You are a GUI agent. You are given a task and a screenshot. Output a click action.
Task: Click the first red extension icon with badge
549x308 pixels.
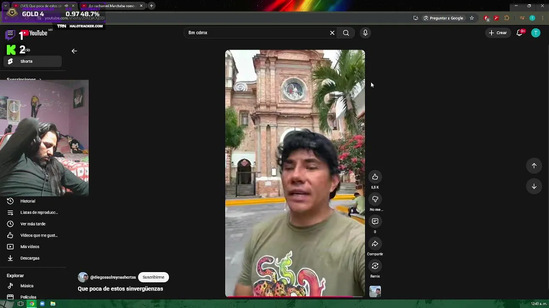[x=486, y=18]
